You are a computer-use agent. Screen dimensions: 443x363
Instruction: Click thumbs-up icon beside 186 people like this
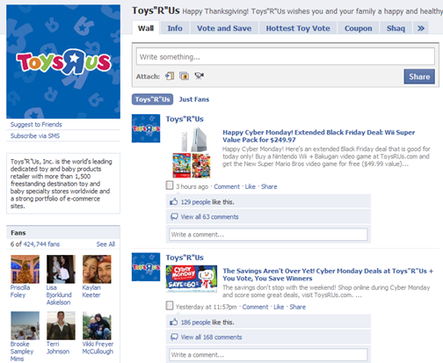coord(174,322)
